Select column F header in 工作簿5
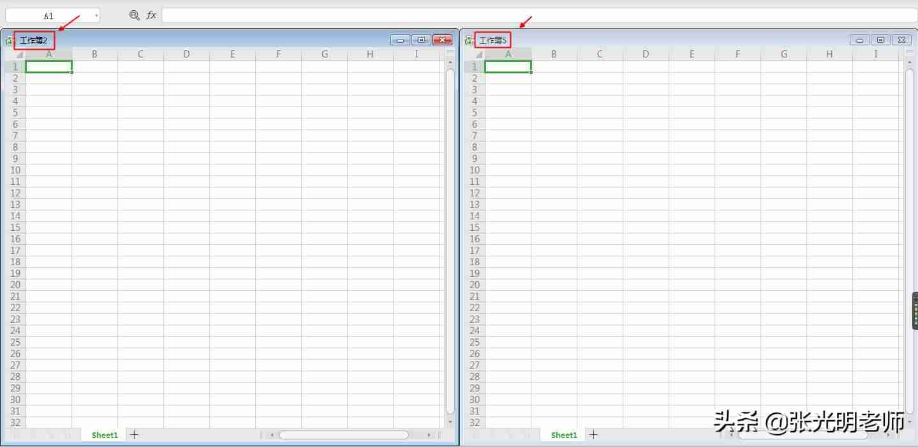 [737, 54]
